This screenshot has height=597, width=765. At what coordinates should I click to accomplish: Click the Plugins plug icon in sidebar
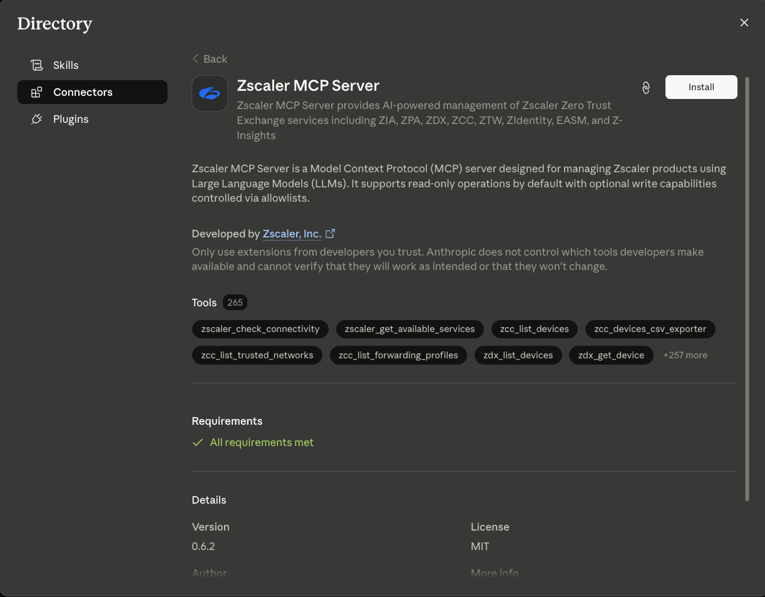pyautogui.click(x=37, y=119)
